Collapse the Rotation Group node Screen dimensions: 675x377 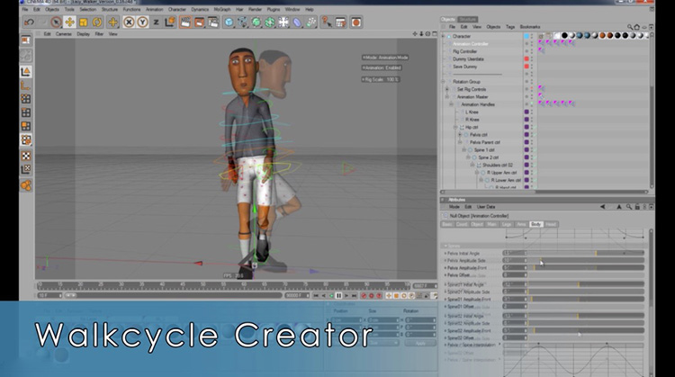444,82
